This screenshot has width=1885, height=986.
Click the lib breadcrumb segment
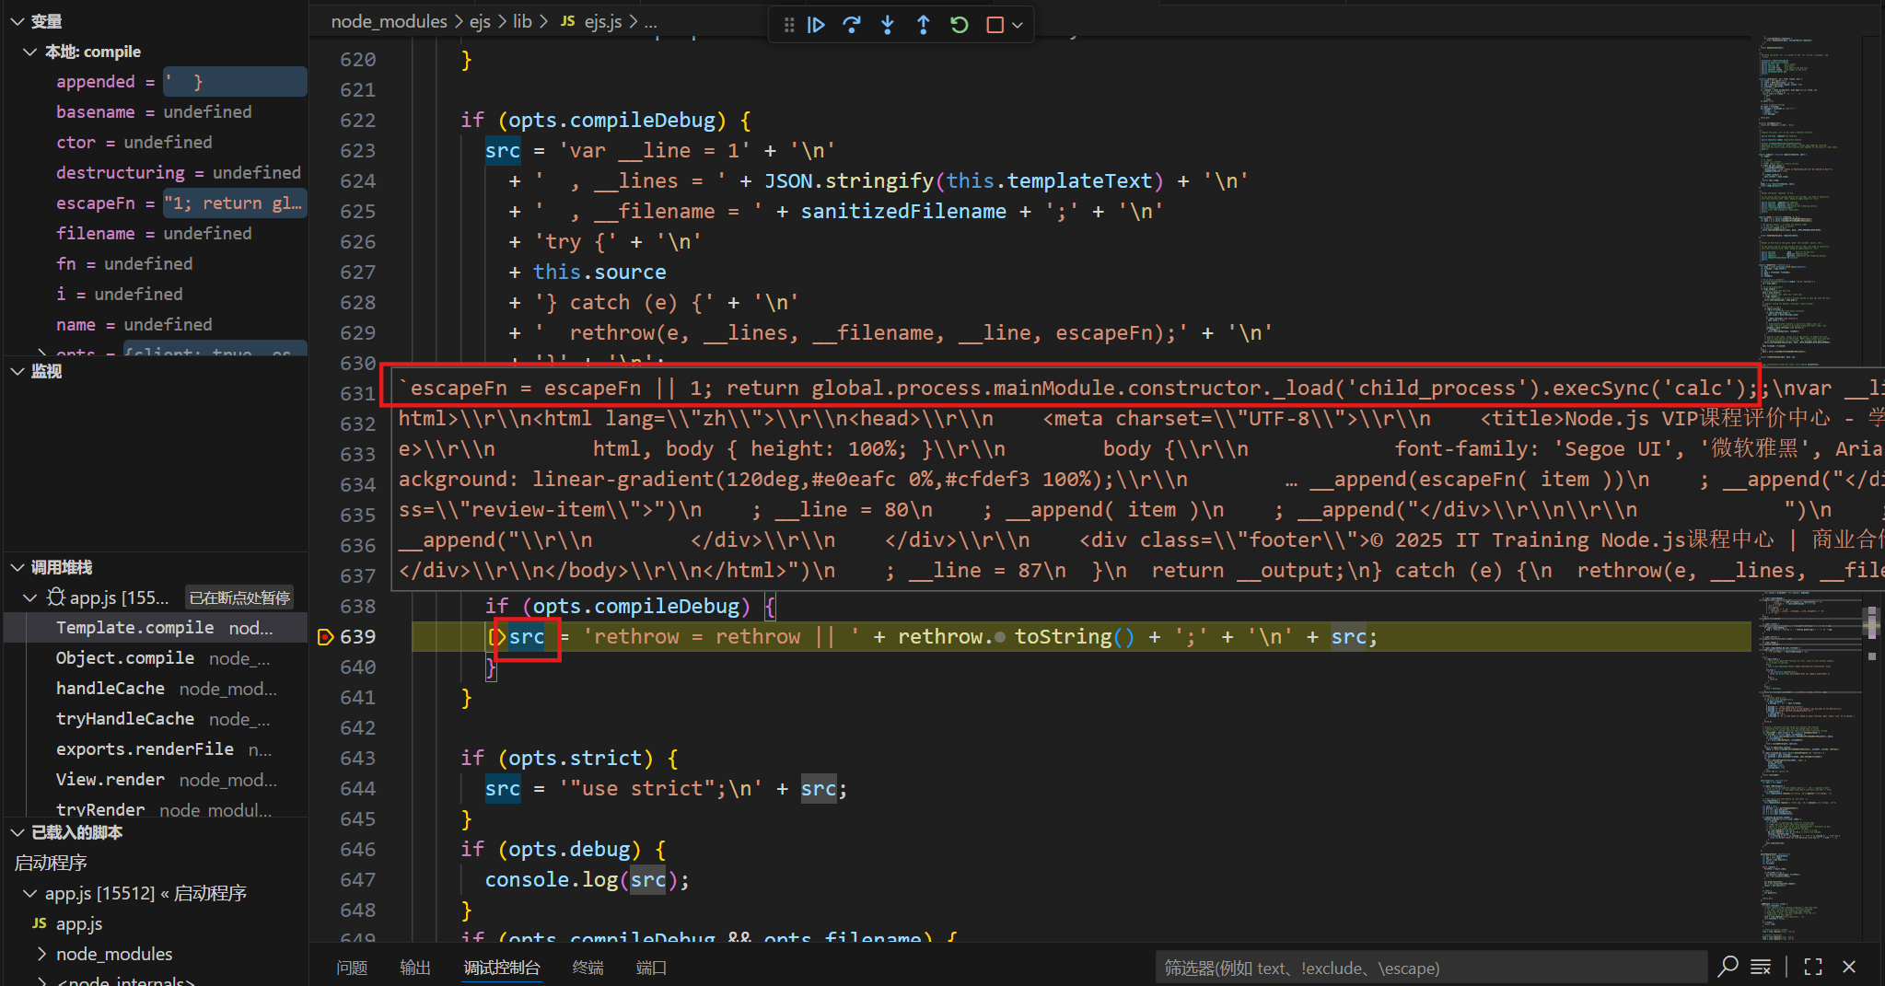click(x=522, y=21)
